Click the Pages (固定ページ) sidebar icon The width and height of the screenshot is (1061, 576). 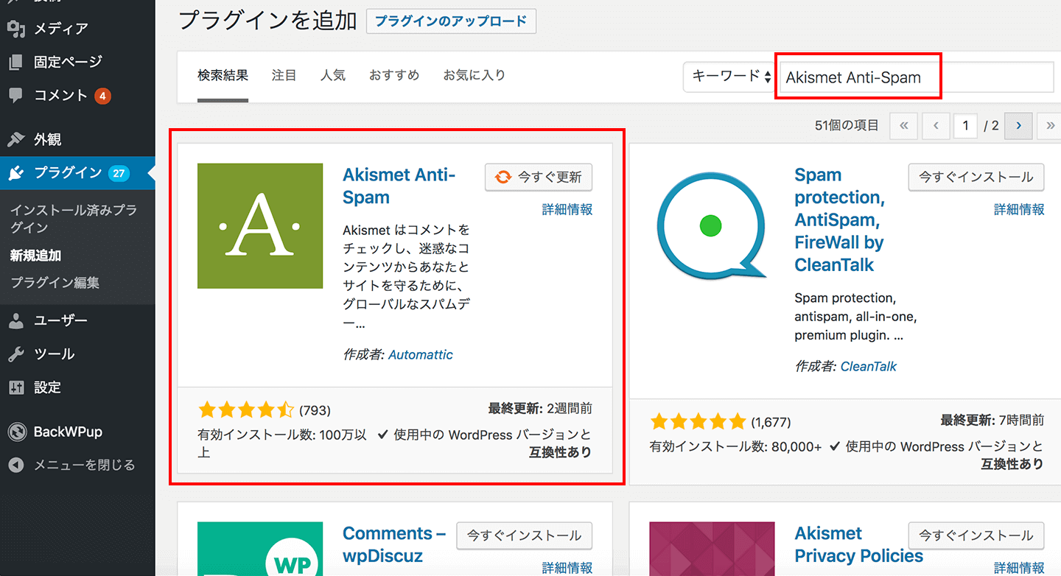click(x=16, y=62)
